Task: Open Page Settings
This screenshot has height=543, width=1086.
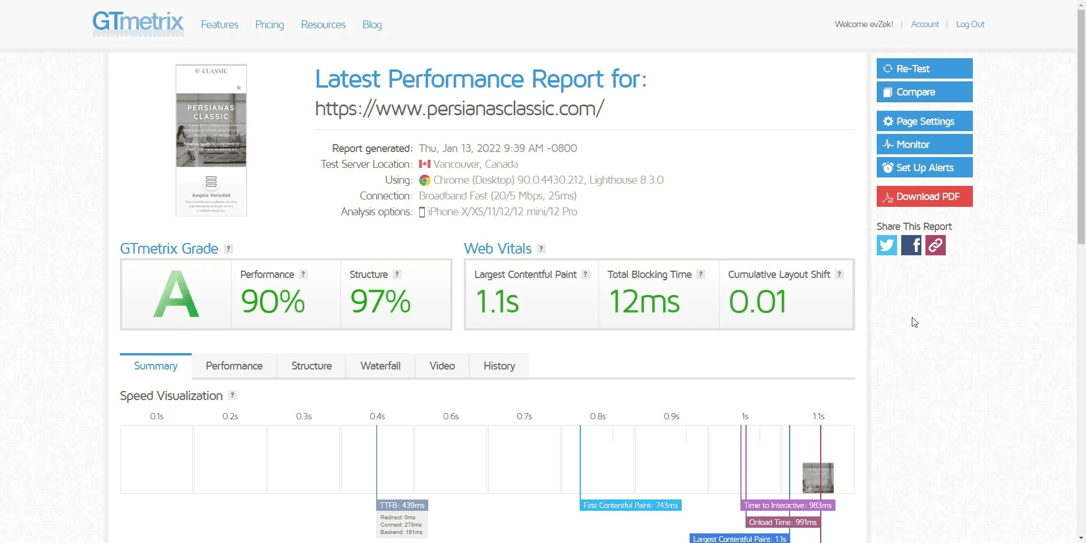Action: 924,121
